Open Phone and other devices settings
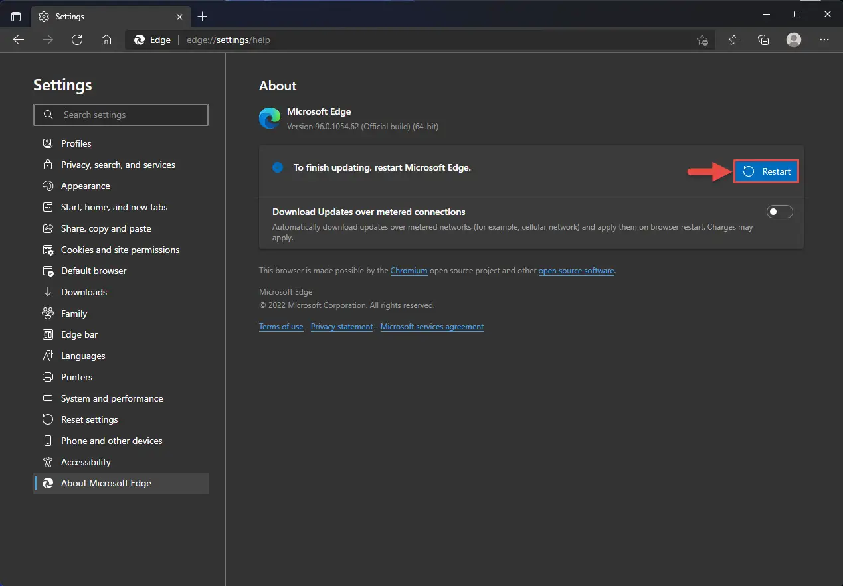Screen dimensions: 843x586 point(121,441)
